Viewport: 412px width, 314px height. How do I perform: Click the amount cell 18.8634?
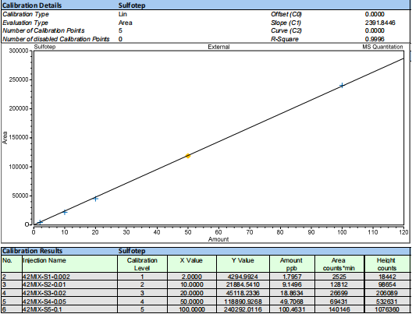pyautogui.click(x=292, y=293)
